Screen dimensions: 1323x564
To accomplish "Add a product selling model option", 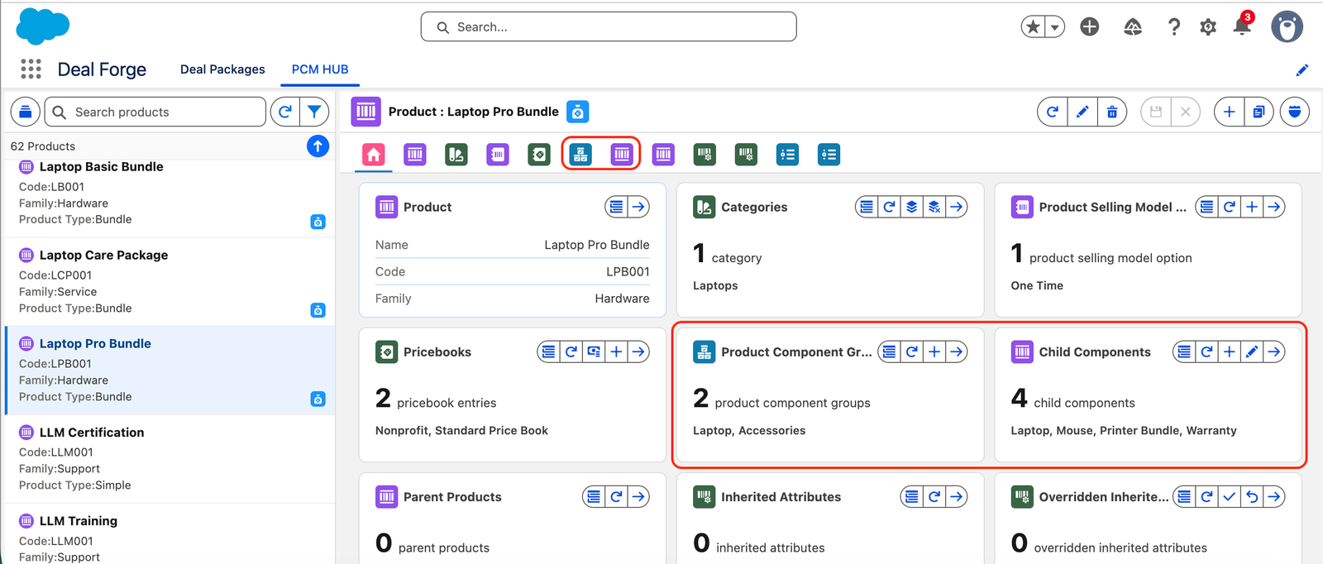I will coord(1252,207).
